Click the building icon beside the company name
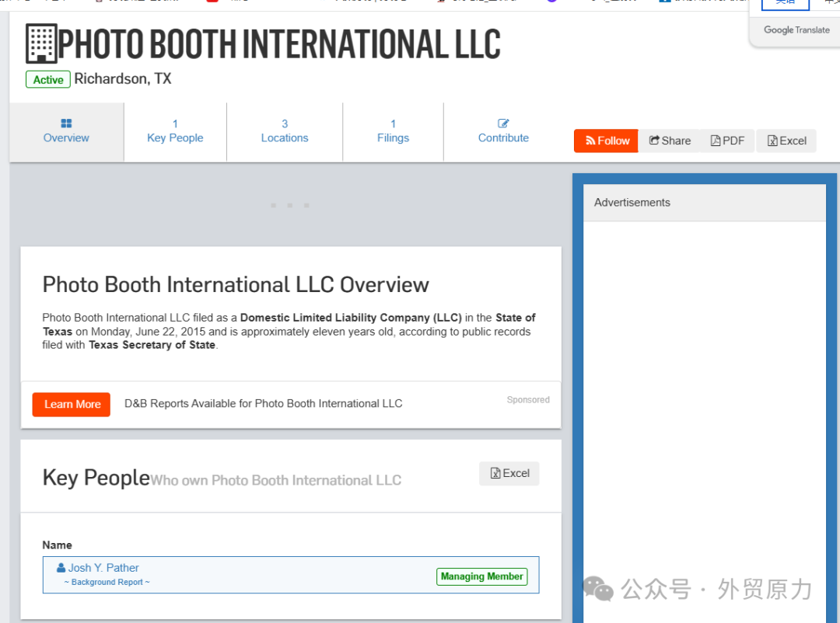Viewport: 840px width, 623px height. [x=41, y=44]
